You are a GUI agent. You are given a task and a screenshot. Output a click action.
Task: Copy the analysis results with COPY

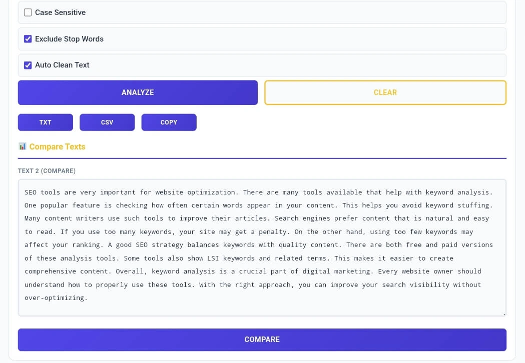[x=169, y=122]
